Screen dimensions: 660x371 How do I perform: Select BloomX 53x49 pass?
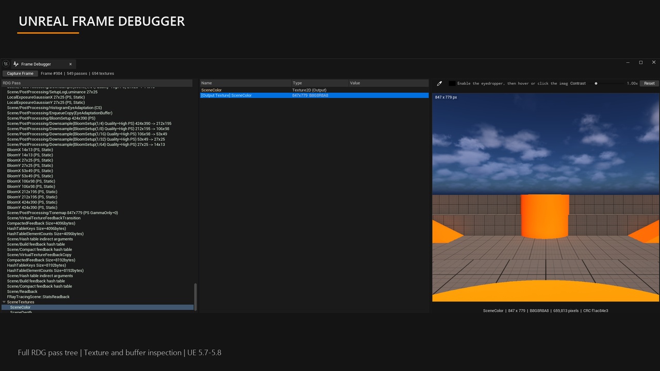(x=30, y=171)
